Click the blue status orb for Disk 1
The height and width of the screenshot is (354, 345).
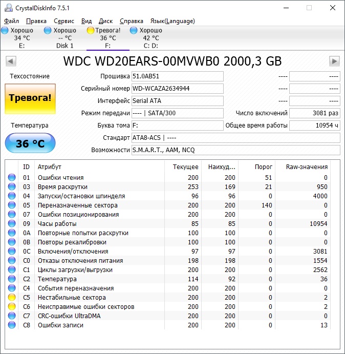[48, 30]
